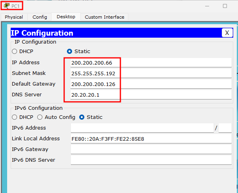The width and height of the screenshot is (238, 193).
Task: Select the Desktop tab
Action: pyautogui.click(x=66, y=17)
